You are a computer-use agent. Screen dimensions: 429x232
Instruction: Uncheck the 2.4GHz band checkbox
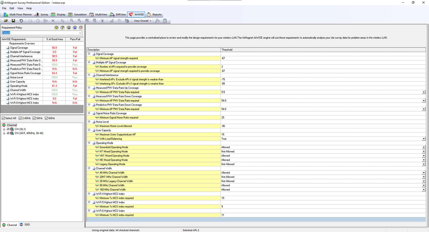(20, 118)
